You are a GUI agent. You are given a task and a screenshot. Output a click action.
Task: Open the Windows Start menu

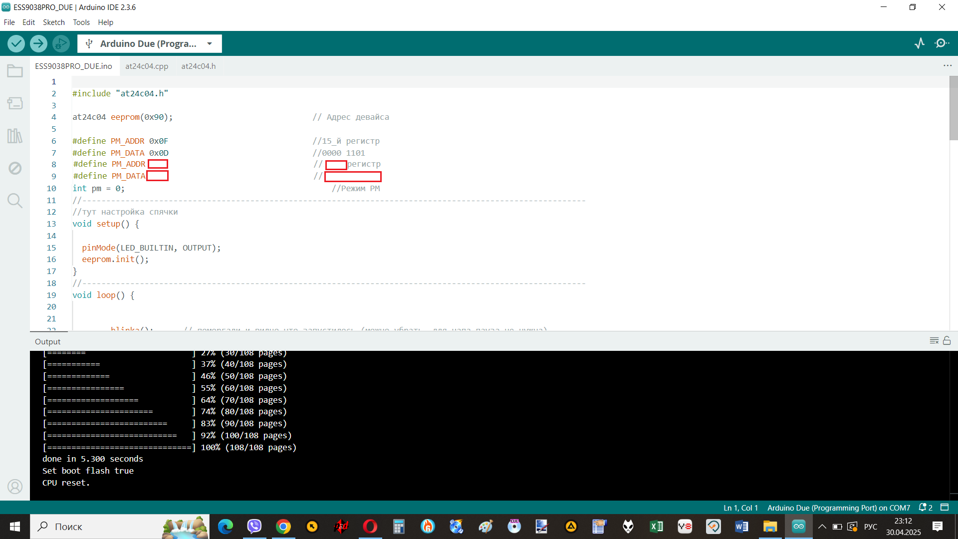coord(15,527)
